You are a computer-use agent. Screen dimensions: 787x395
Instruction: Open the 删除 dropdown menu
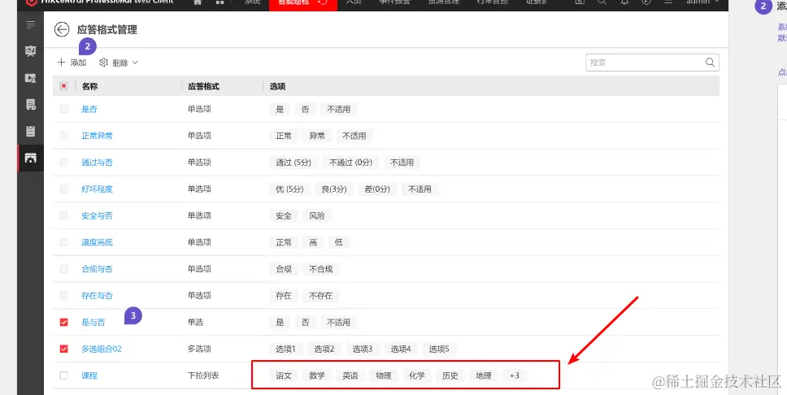click(x=119, y=63)
